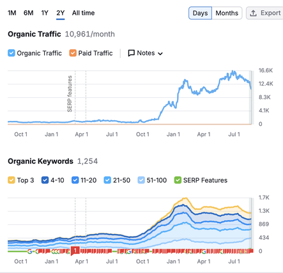The width and height of the screenshot is (283, 273).
Task: Select the 1Y time range tab
Action: pyautogui.click(x=45, y=13)
